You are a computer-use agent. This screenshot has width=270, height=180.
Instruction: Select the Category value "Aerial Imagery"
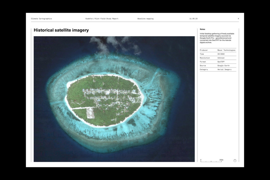224,70
